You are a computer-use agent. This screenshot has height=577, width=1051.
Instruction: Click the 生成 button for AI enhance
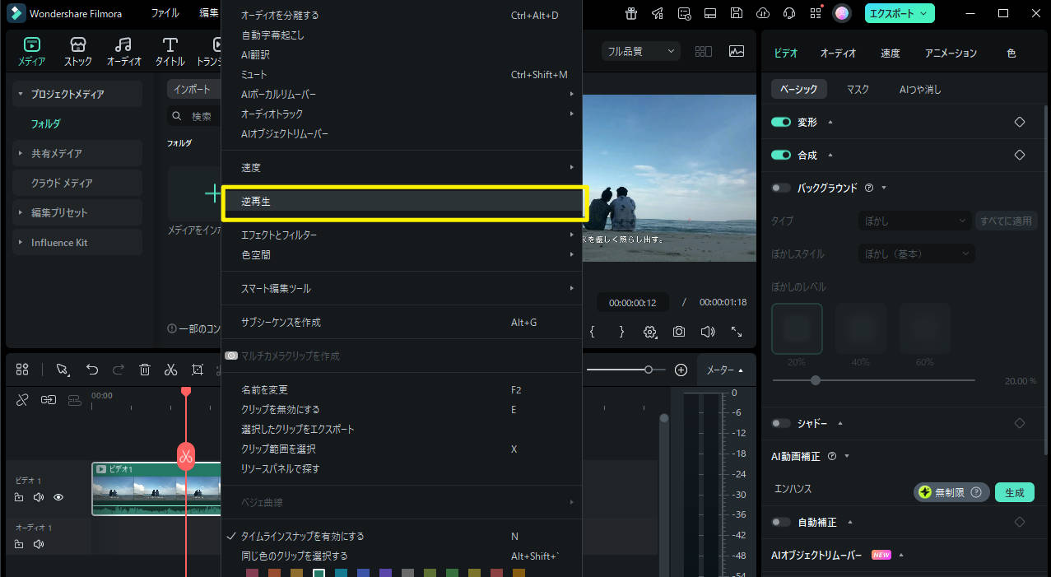pos(1015,491)
